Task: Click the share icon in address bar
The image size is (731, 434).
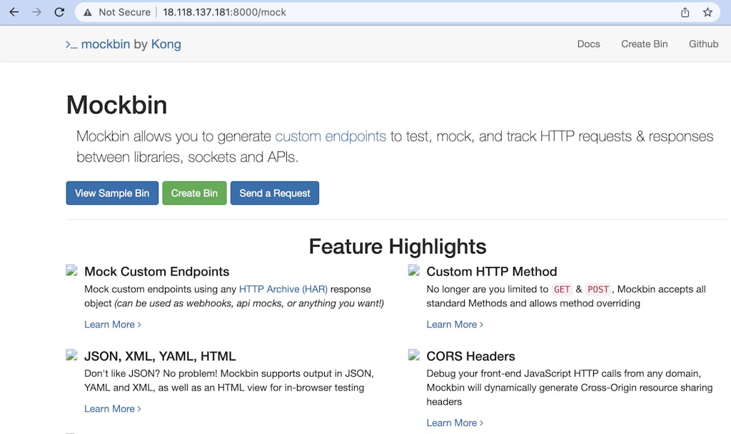Action: pyautogui.click(x=685, y=12)
